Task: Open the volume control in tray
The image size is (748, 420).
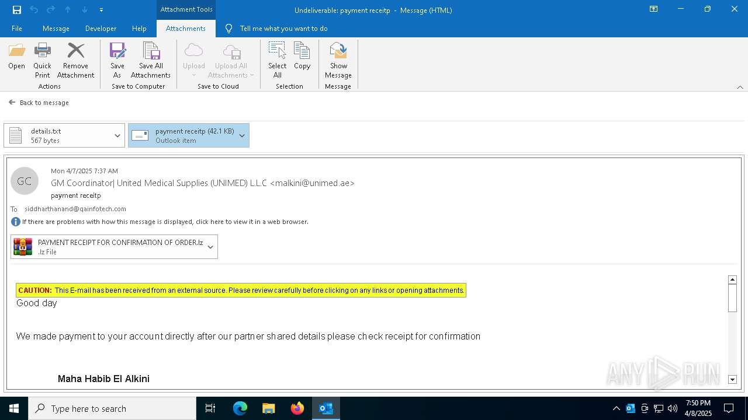Action: tap(673, 408)
